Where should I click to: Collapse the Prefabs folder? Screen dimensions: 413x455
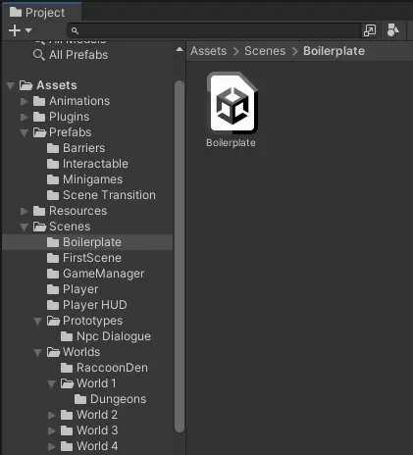click(25, 132)
